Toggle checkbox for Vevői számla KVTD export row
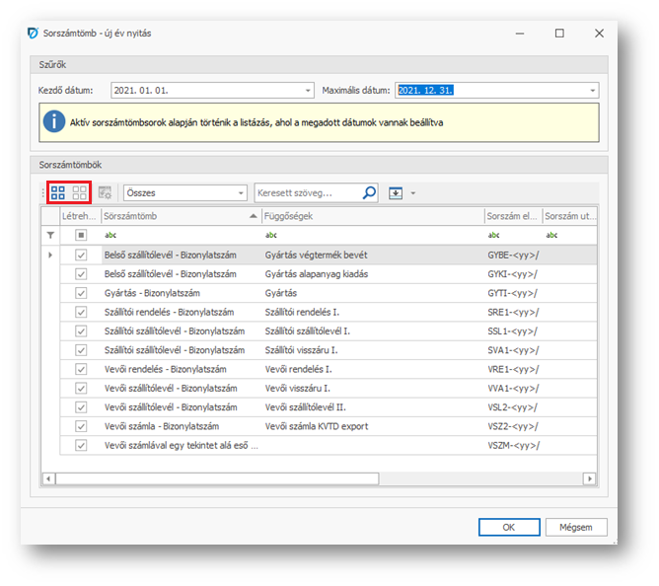The height and width of the screenshot is (586, 659). click(81, 426)
